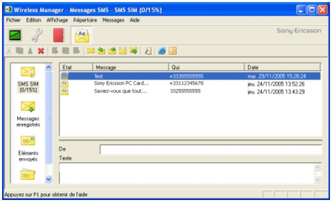Click the paste icon in toolbar
The image size is (331, 201).
[30, 51]
